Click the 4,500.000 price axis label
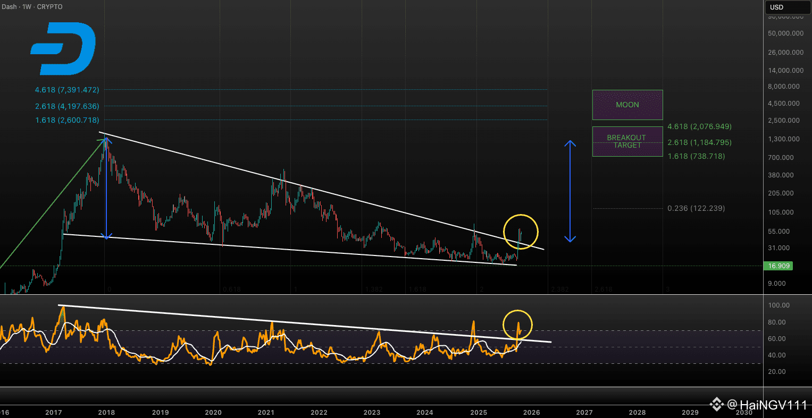Image resolution: width=812 pixels, height=418 pixels. coord(783,104)
